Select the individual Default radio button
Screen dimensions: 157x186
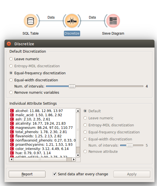point(85,111)
